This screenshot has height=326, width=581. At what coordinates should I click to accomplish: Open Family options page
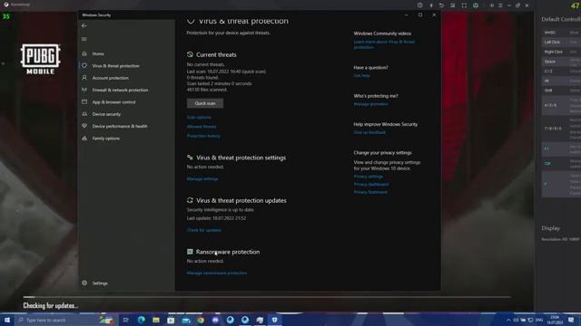tap(106, 139)
